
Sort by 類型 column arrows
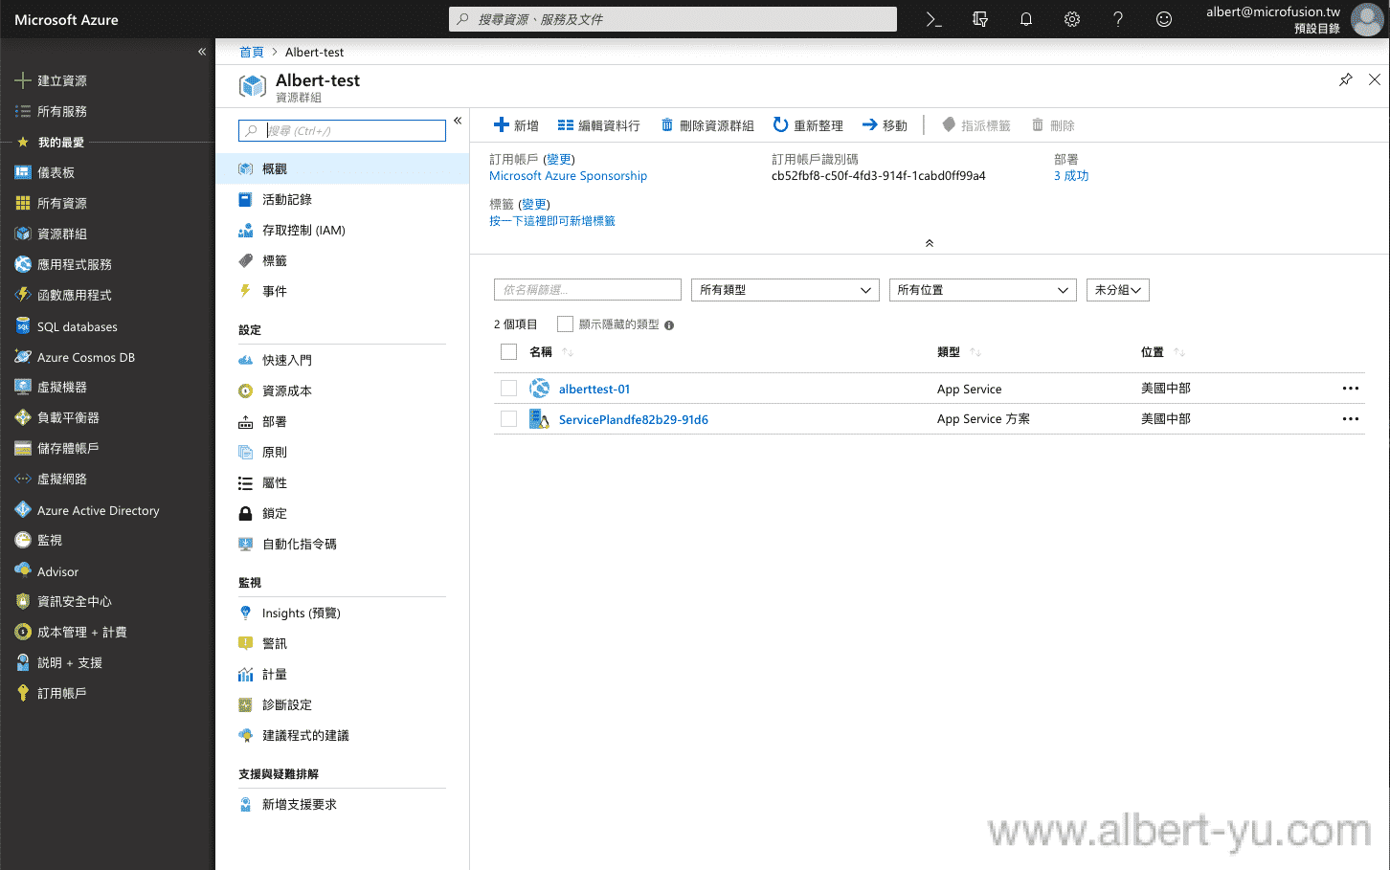coord(975,352)
